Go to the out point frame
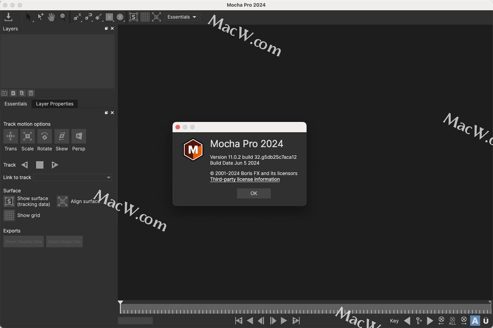Viewport: 493px width, 328px height. point(296,321)
